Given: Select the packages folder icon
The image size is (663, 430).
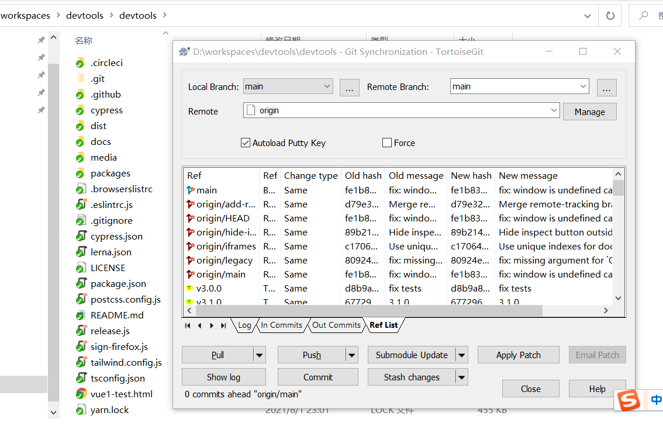Looking at the screenshot, I should [80, 174].
